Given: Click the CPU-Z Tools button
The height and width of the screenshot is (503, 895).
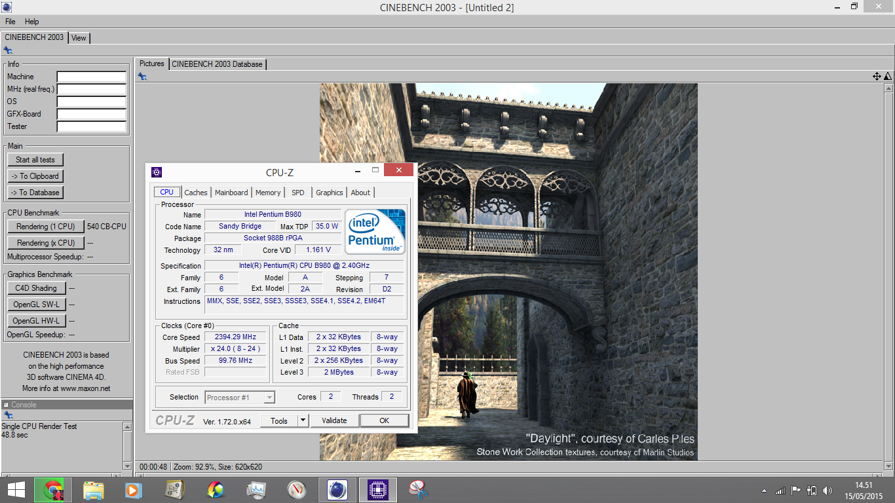Looking at the screenshot, I should (x=279, y=420).
